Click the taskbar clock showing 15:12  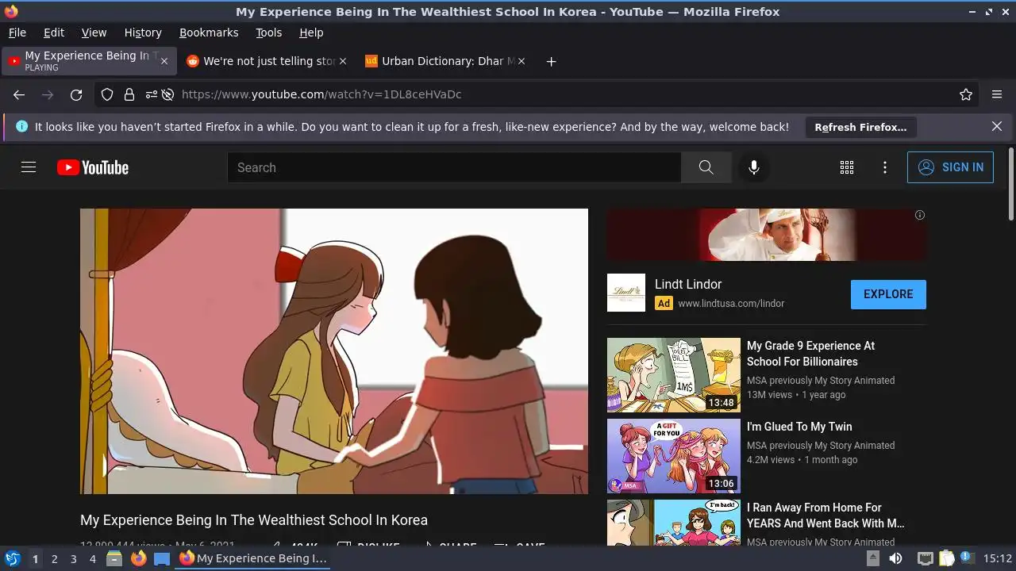pos(998,558)
